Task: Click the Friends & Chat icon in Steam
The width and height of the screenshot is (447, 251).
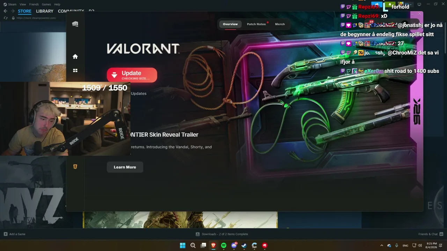Action: tap(441, 234)
